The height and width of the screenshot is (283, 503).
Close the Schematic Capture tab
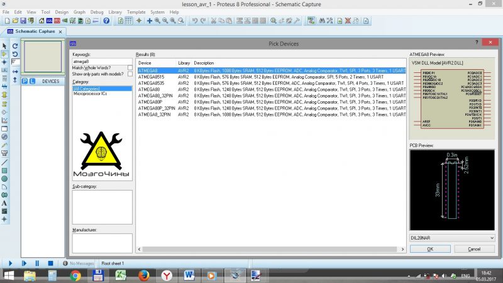coord(60,32)
